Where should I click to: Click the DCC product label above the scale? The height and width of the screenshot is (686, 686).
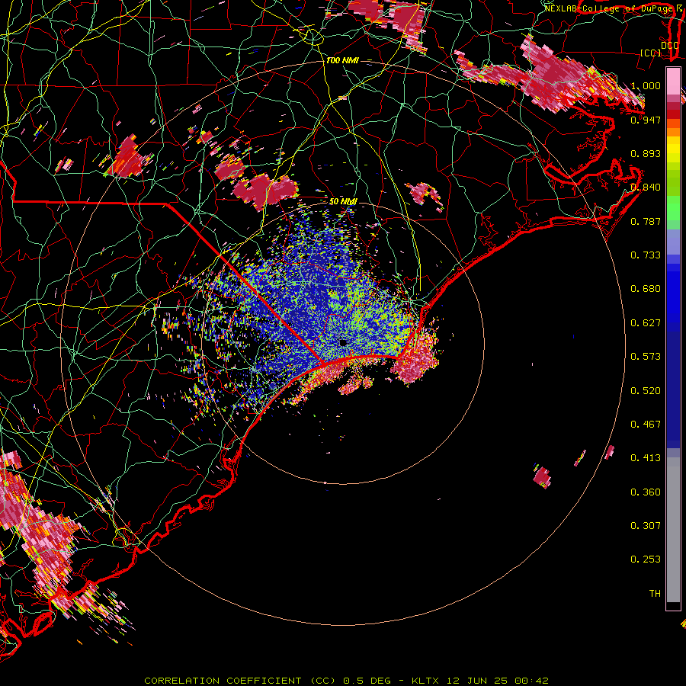pyautogui.click(x=670, y=46)
